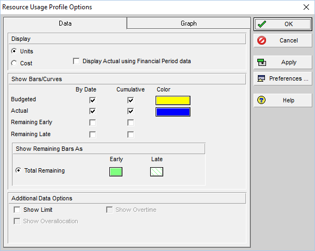Viewport: 315px width, 251px height.
Task: Check Remaining Early Cumulative checkbox
Action: tap(131, 123)
